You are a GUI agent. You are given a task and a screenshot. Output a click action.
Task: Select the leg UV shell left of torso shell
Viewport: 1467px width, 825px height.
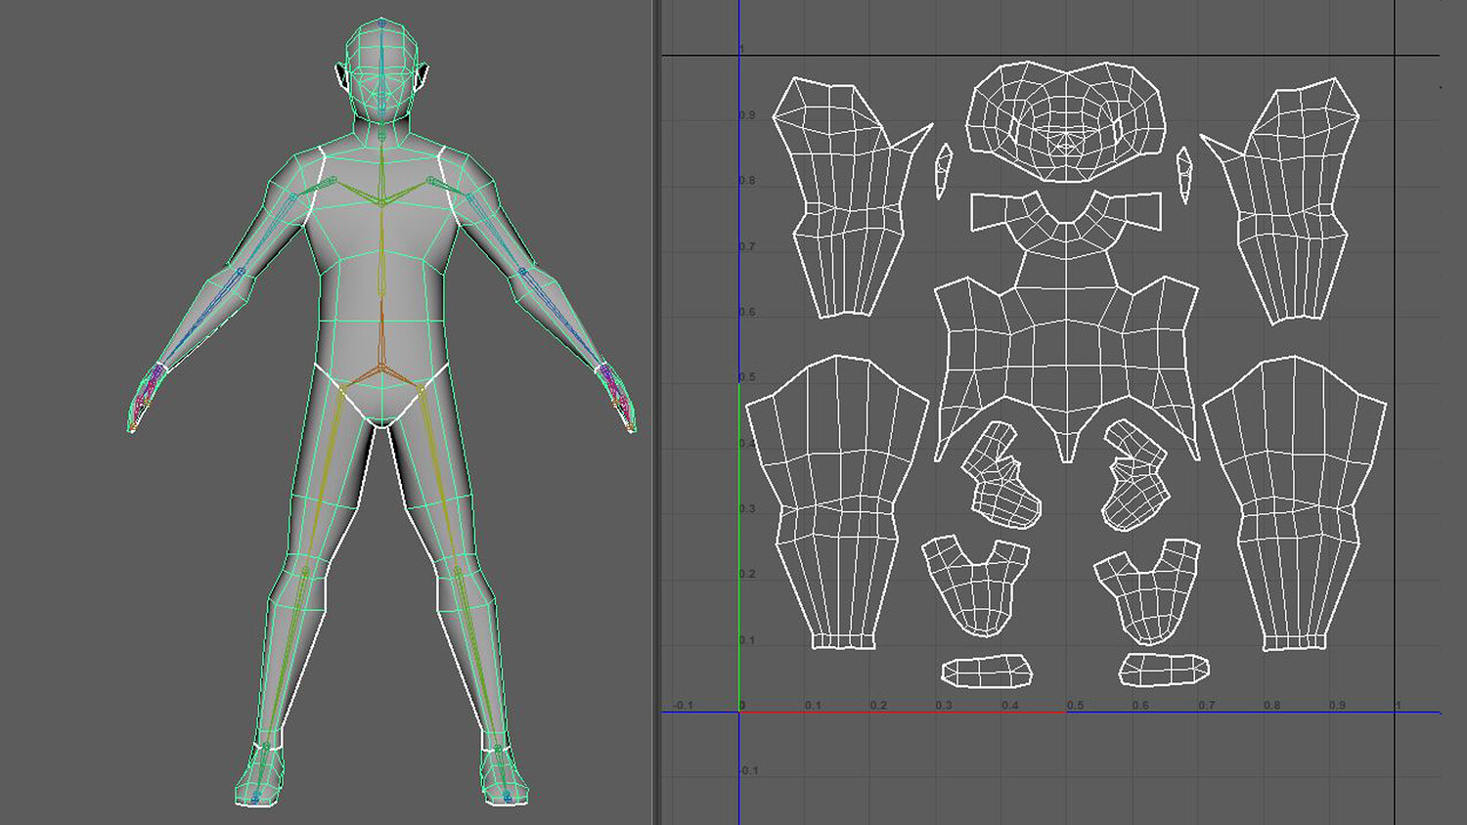coord(837,502)
